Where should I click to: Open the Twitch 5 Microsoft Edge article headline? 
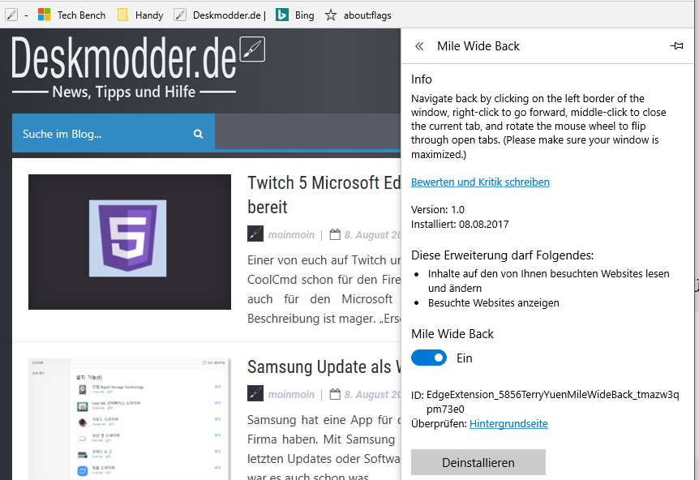324,195
